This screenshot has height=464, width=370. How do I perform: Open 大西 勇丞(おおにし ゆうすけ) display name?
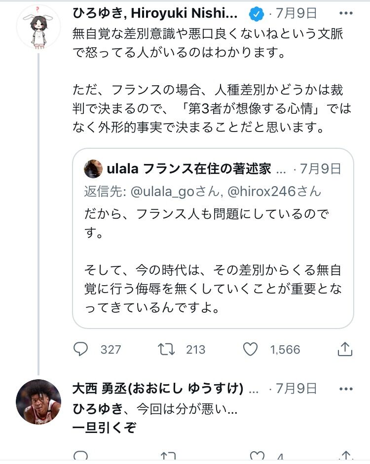[158, 389]
